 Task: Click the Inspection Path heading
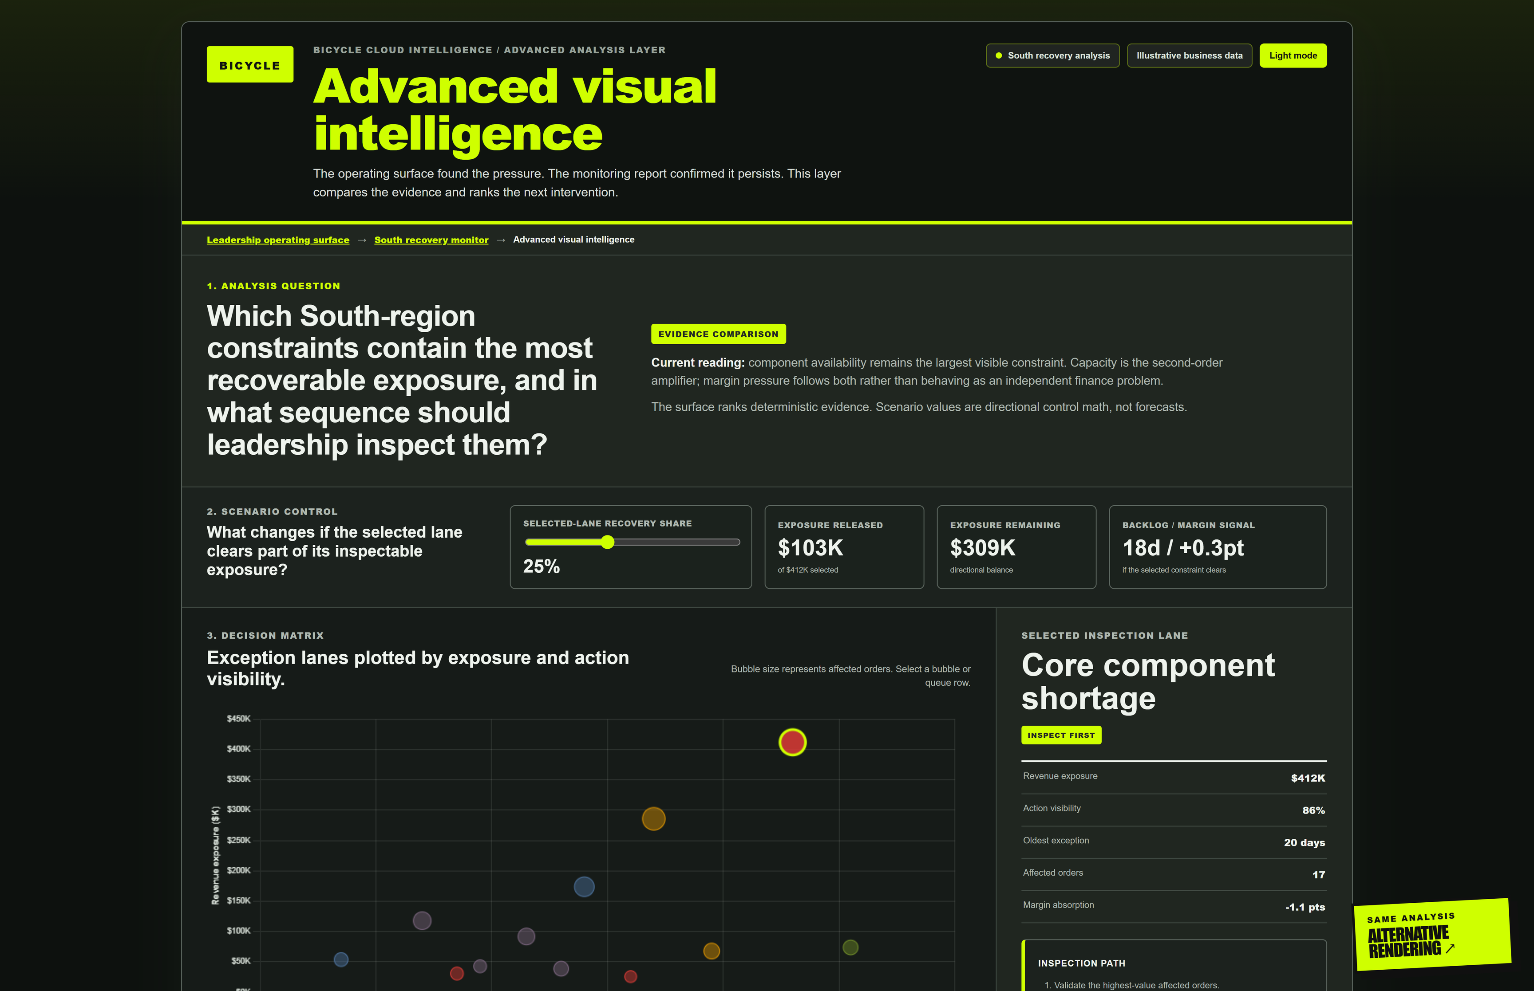[x=1081, y=963]
